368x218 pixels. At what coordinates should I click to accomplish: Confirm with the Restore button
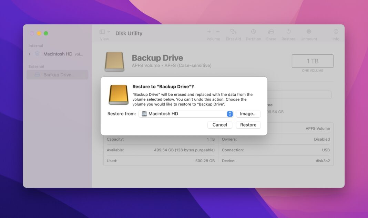(248, 124)
